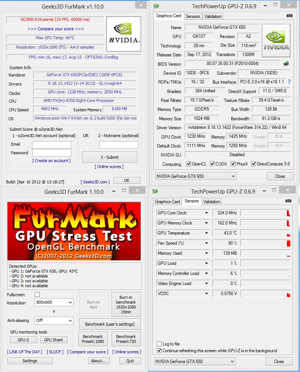Click the camera screenshot icon in GPU-Z Sensors window
Image resolution: width=300 pixels, height=372 pixels.
pos(288,201)
